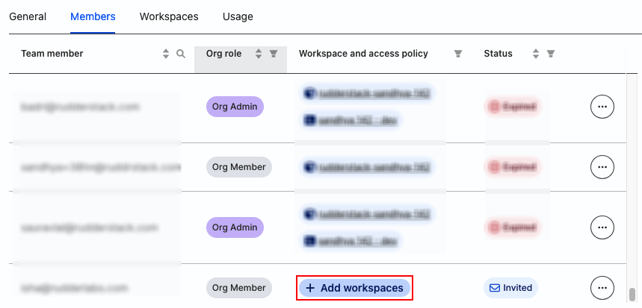Open more options for second Org Admin row
This screenshot has height=308, width=642.
pos(602,227)
